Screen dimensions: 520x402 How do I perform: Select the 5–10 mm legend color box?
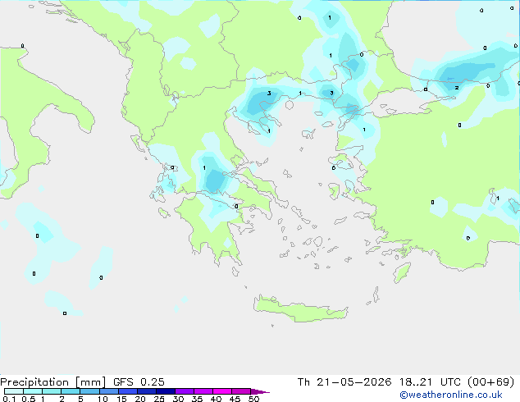click(x=90, y=391)
